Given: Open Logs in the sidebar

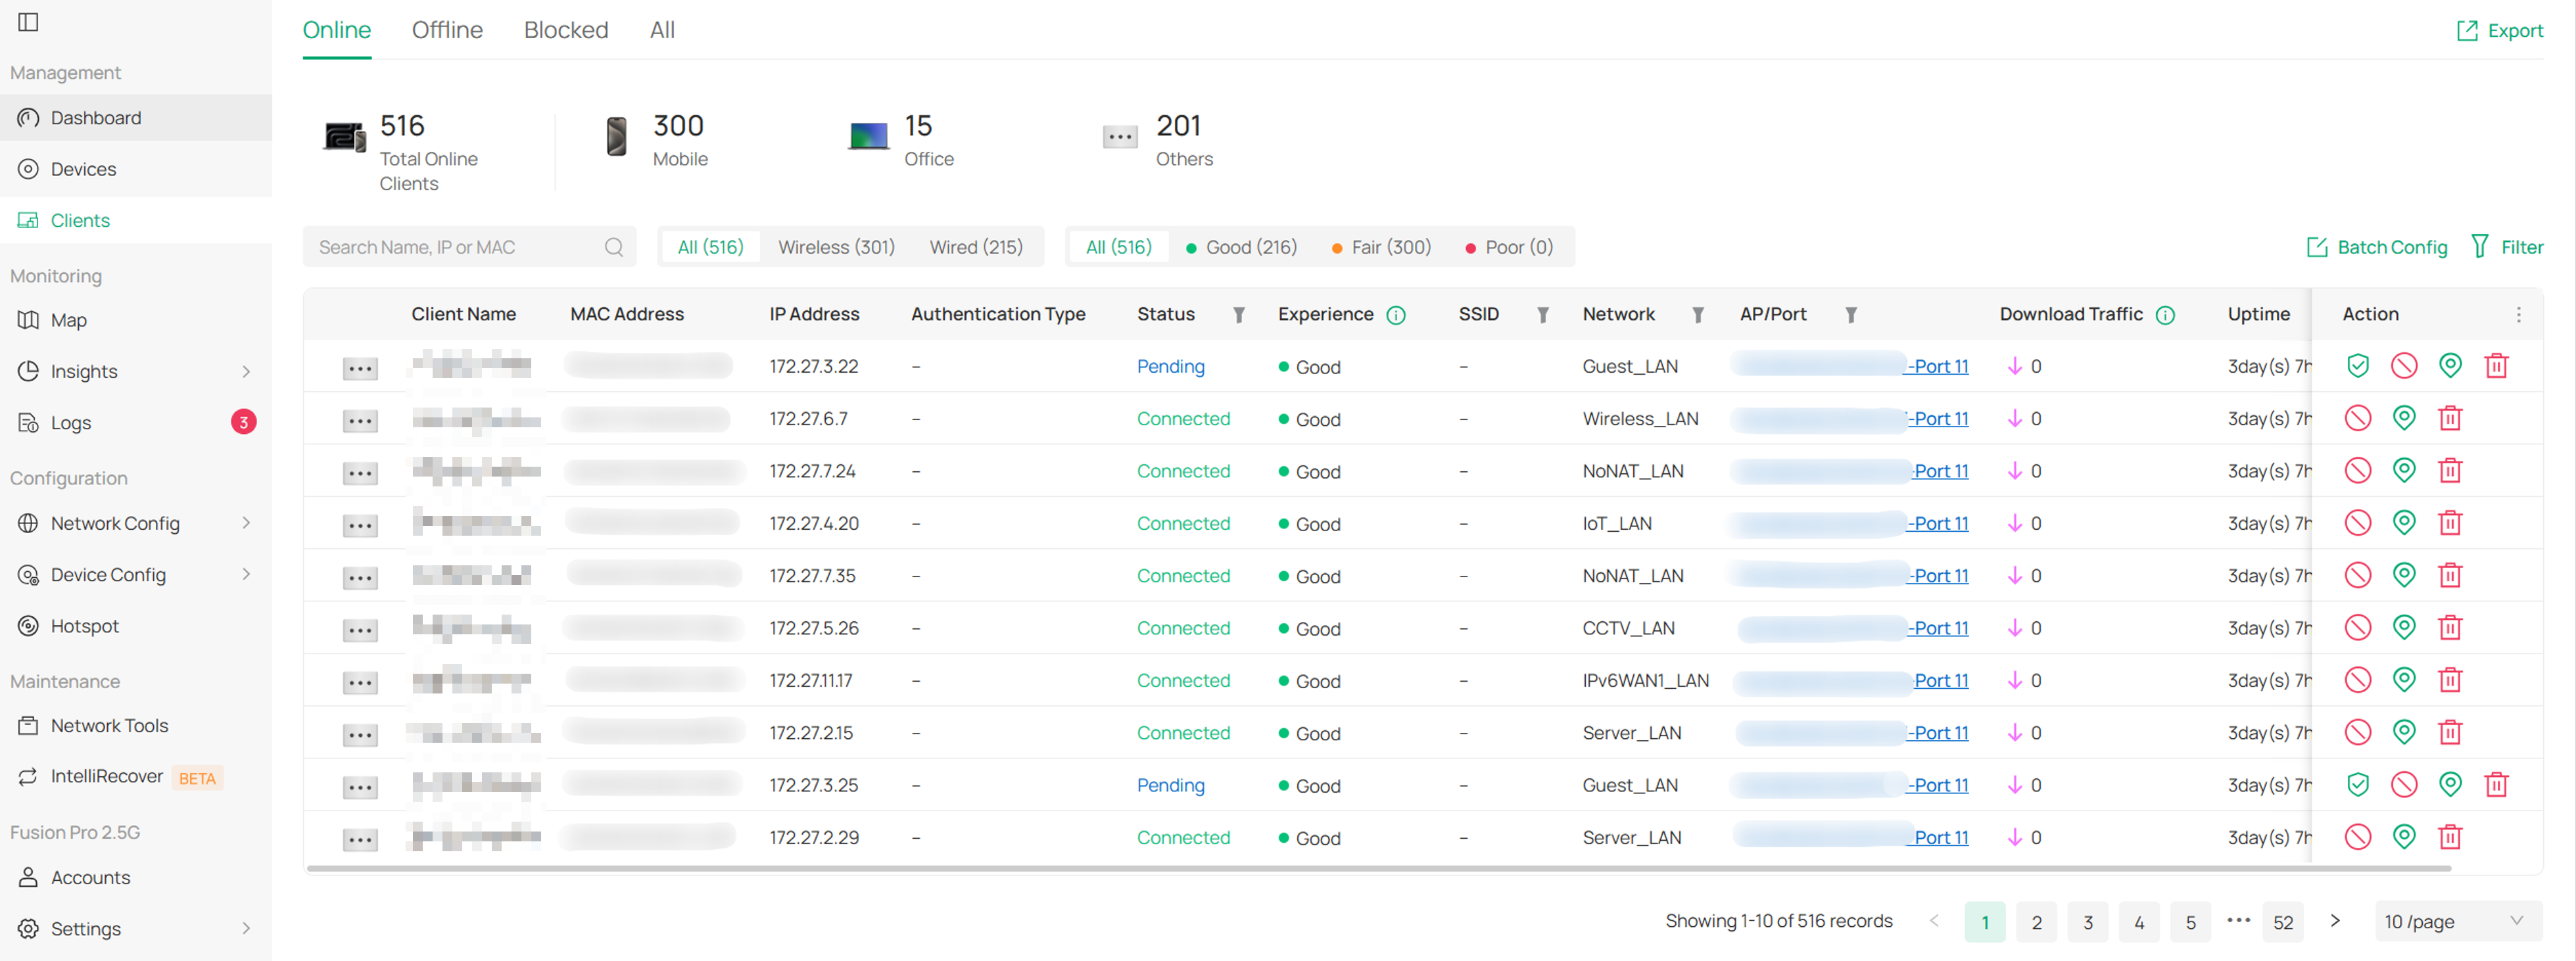Looking at the screenshot, I should click(x=136, y=422).
